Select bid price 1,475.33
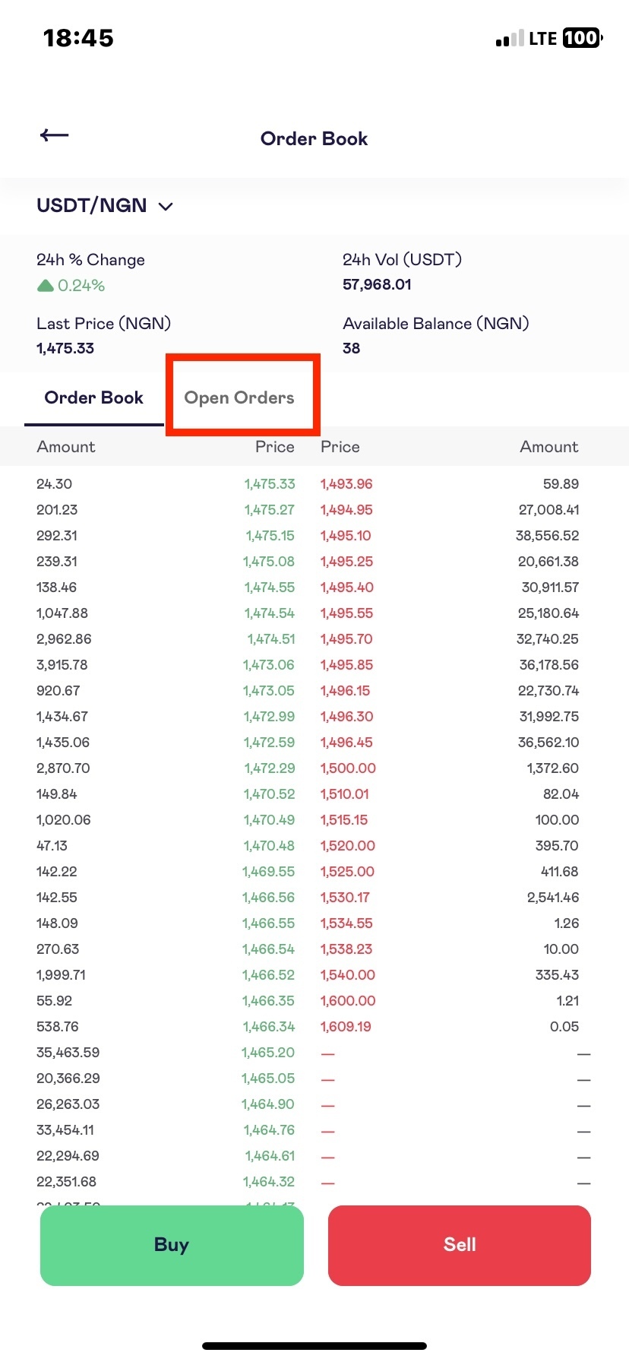The width and height of the screenshot is (629, 1362). coord(270,484)
